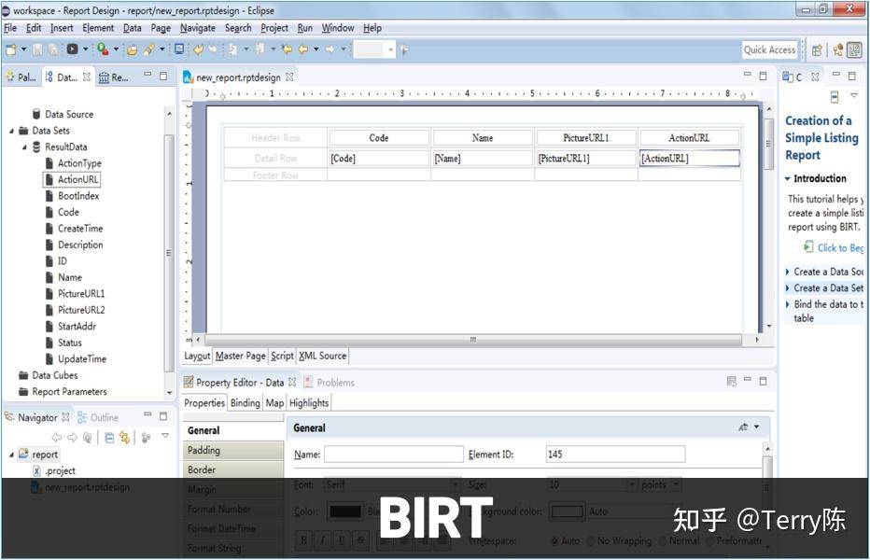Click the Save All toolbar icon
The width and height of the screenshot is (870, 560).
53,50
